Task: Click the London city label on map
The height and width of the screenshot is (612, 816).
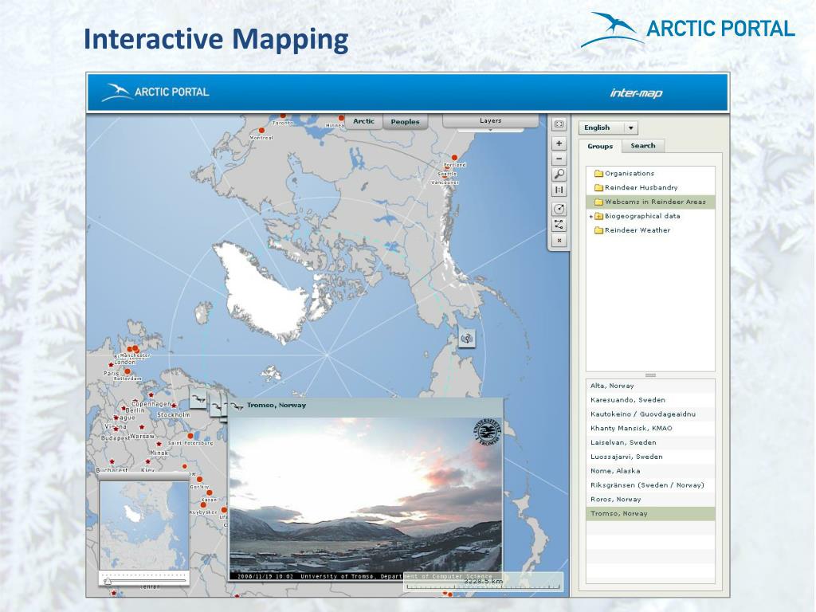Action: click(124, 363)
